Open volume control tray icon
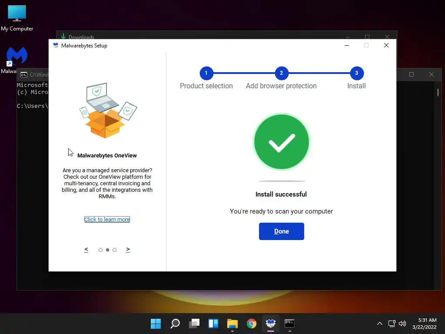Screen dimensions: 445x334 402,324
